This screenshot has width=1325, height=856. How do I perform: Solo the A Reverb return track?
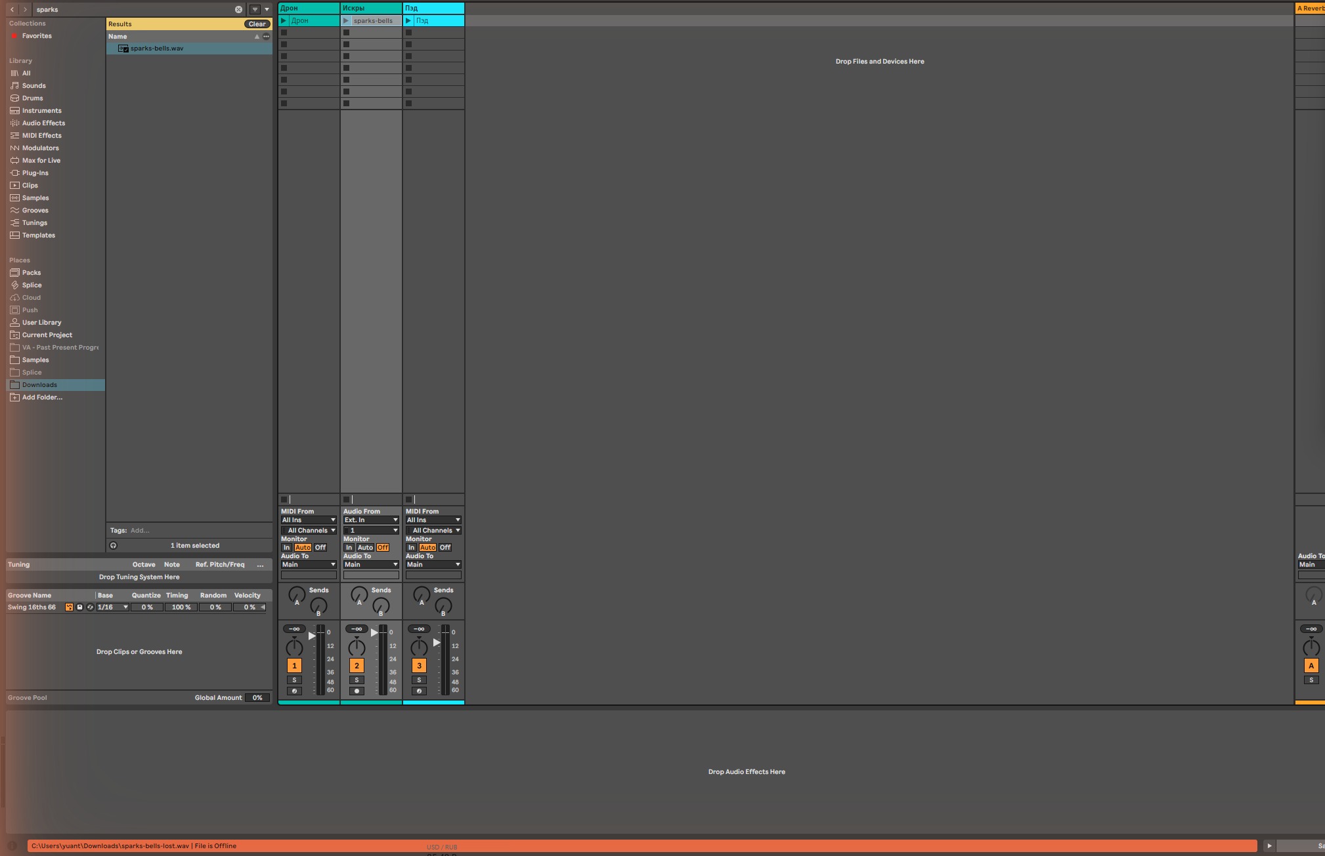(1311, 680)
